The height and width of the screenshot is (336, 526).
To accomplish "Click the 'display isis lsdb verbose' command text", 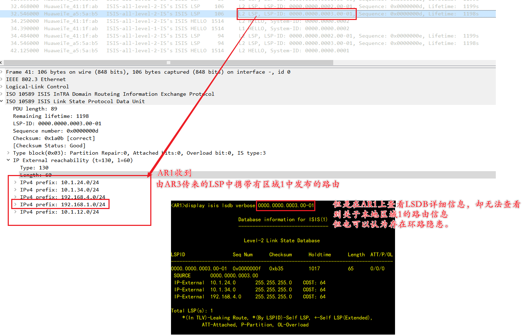I will coord(220,206).
